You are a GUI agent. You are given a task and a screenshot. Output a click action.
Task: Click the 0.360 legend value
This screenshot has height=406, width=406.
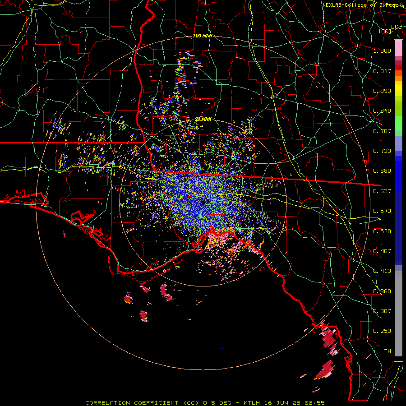(x=382, y=291)
